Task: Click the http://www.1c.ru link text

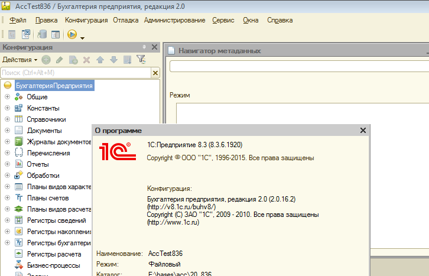Action: tap(173, 222)
